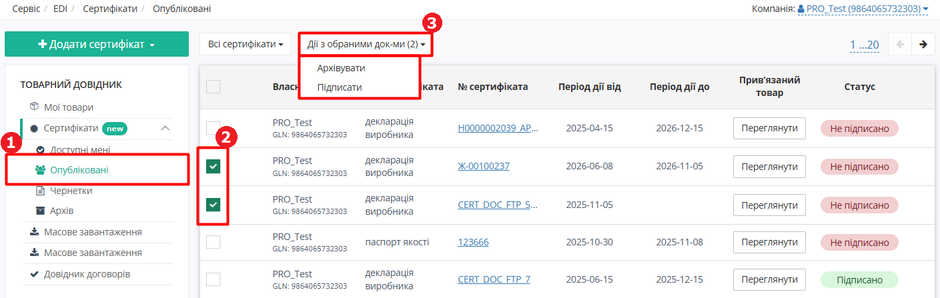Open the 'Опубліковані' certificates list
Viewport: 940px width, 298px height.
click(x=79, y=170)
